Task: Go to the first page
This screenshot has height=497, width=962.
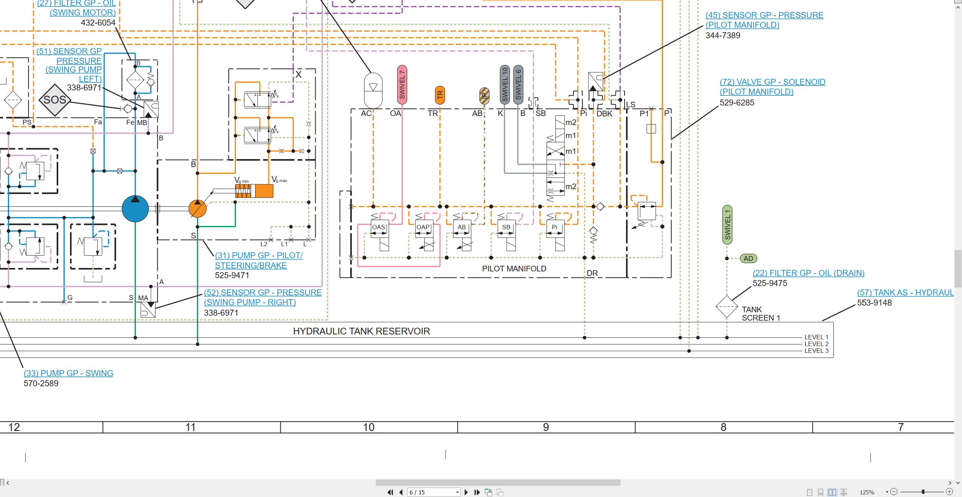Action: click(x=390, y=492)
